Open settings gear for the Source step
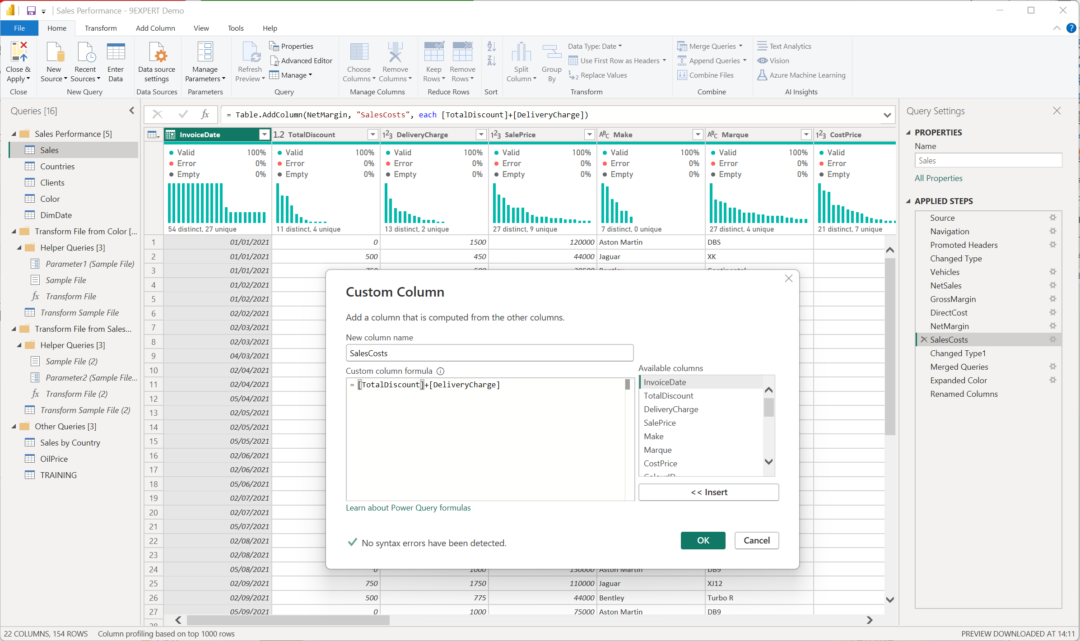 (1053, 217)
